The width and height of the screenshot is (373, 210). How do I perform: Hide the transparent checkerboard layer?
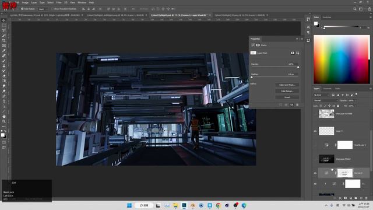315,131
